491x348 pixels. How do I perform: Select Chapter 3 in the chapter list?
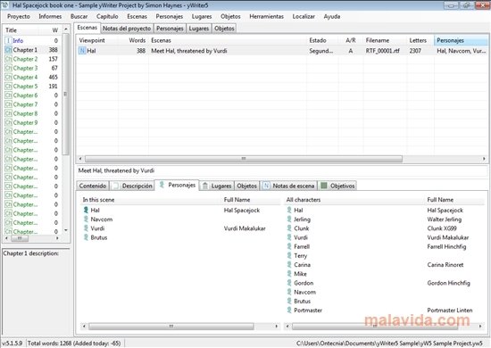(33, 68)
